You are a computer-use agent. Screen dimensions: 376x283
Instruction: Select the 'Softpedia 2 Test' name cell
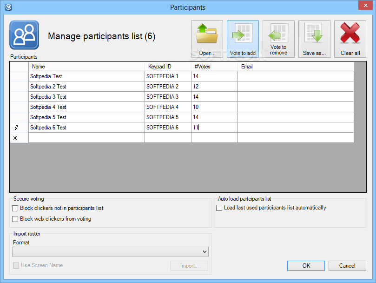[86, 87]
